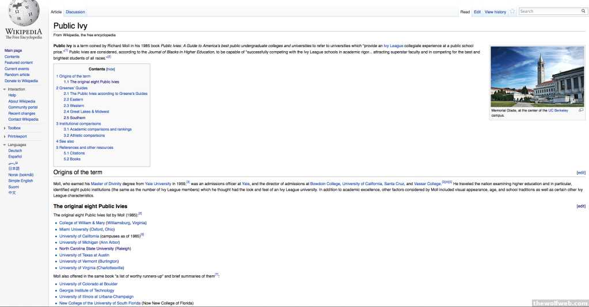The height and width of the screenshot is (307, 589).
Task: Open the Ivy League link in intro
Action: pos(394,45)
